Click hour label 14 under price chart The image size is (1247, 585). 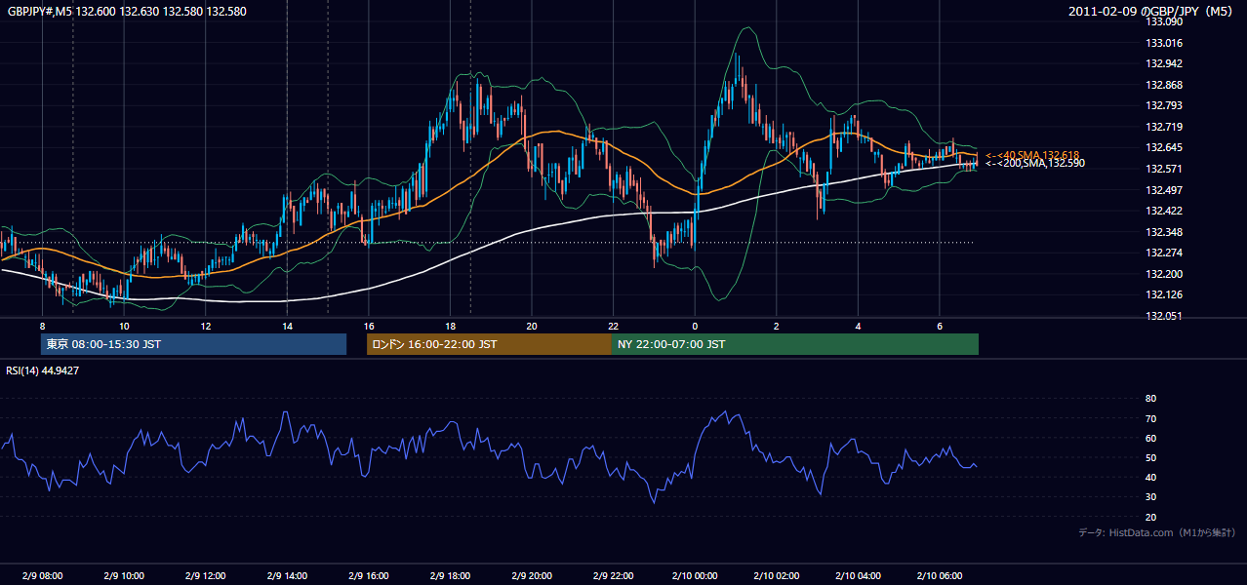click(287, 326)
